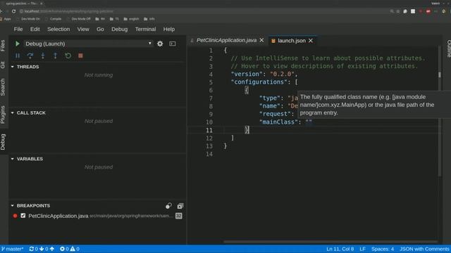Open the Edit menu
This screenshot has width=451, height=253.
point(35,30)
